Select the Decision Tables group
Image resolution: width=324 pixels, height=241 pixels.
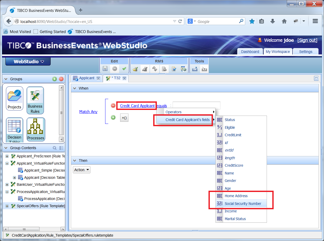14,130
